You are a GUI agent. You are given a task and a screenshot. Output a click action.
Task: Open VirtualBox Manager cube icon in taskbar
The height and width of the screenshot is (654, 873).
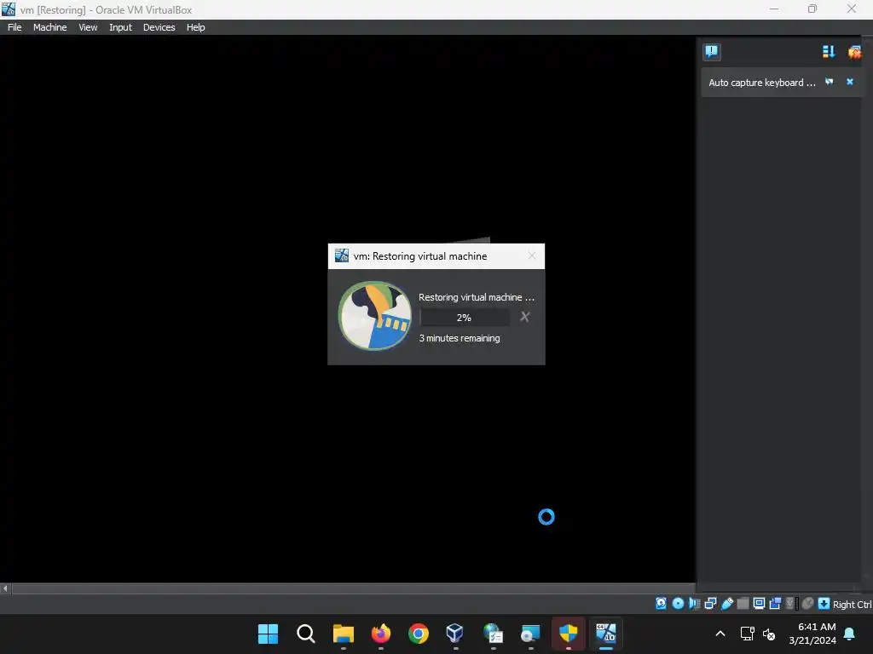(x=455, y=634)
